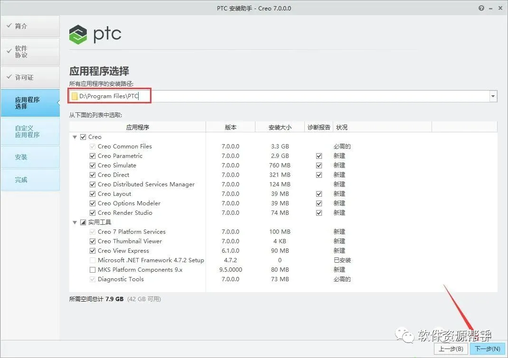Open the 安装 step

[30, 157]
